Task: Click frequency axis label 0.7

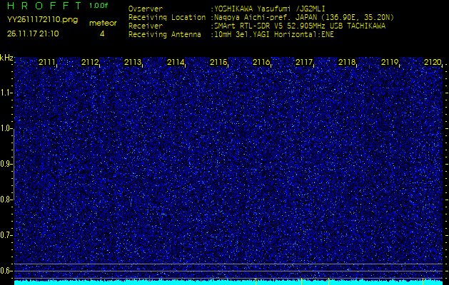Action: [6, 235]
